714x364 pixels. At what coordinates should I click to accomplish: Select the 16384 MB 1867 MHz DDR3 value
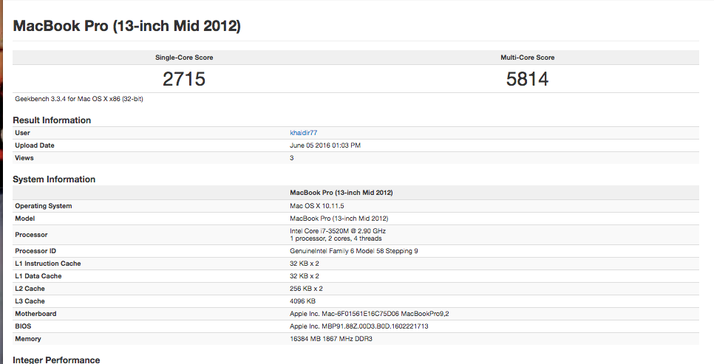[331, 339]
